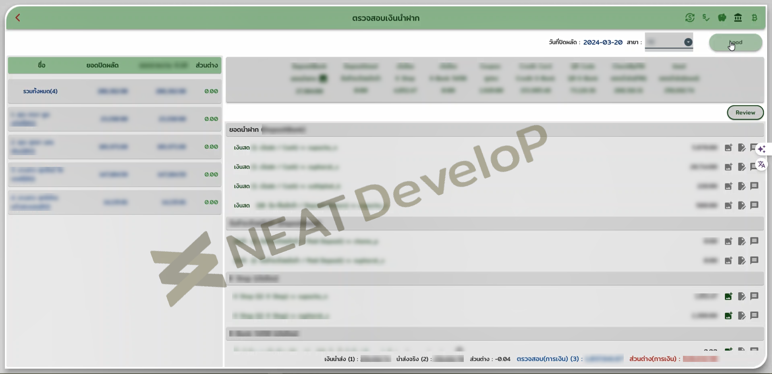The image size is (772, 374).
Task: Open the bank building icon
Action: pos(738,18)
